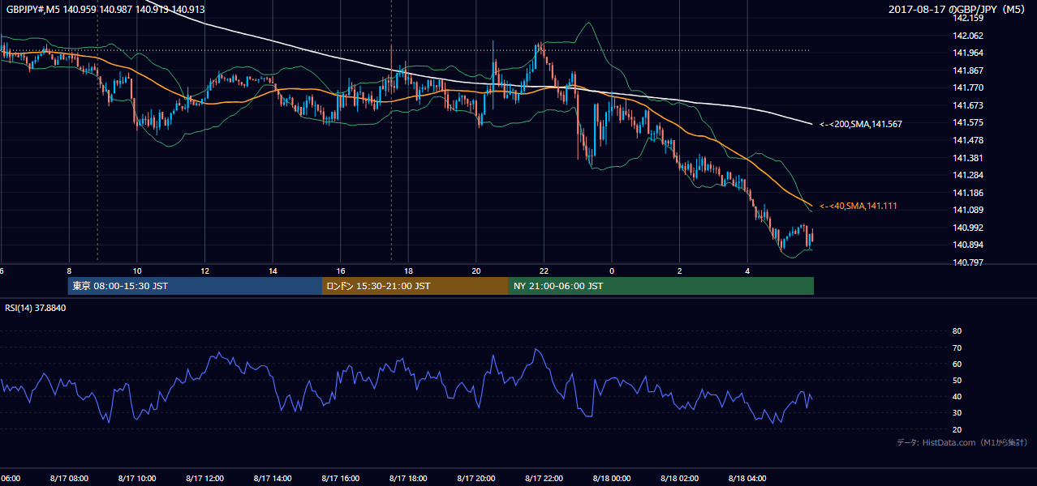This screenshot has height=486, width=1037.
Task: Click the 8/17 16:00 time label
Action: click(x=340, y=479)
